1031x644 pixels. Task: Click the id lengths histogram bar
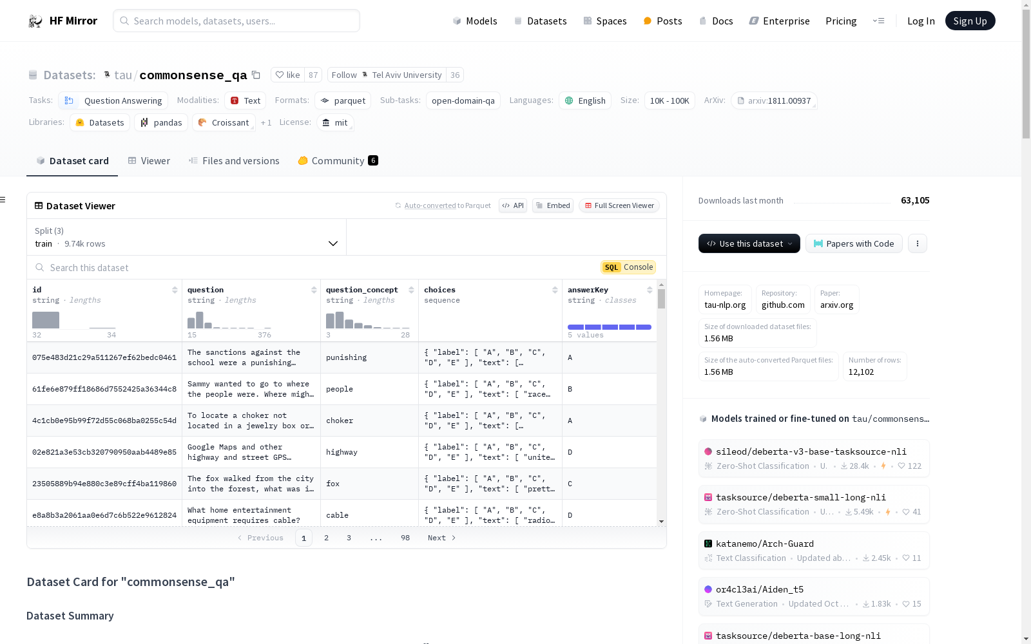(x=46, y=320)
